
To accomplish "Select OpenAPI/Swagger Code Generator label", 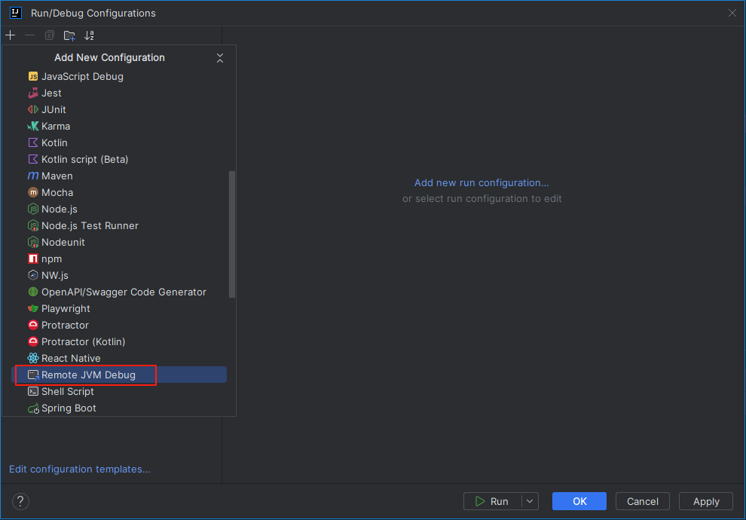I will pos(124,292).
